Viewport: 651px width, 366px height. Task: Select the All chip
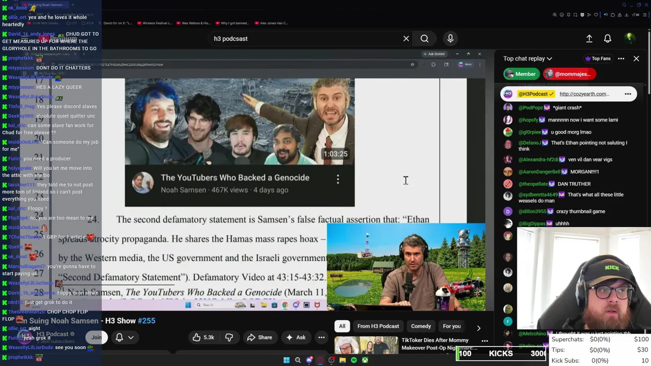[x=342, y=326]
